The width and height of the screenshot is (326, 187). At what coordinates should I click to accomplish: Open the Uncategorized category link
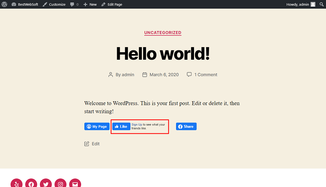[x=163, y=33]
